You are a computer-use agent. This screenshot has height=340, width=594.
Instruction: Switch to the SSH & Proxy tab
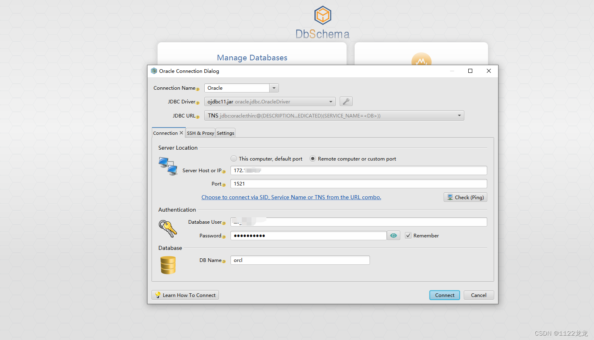[x=200, y=133]
